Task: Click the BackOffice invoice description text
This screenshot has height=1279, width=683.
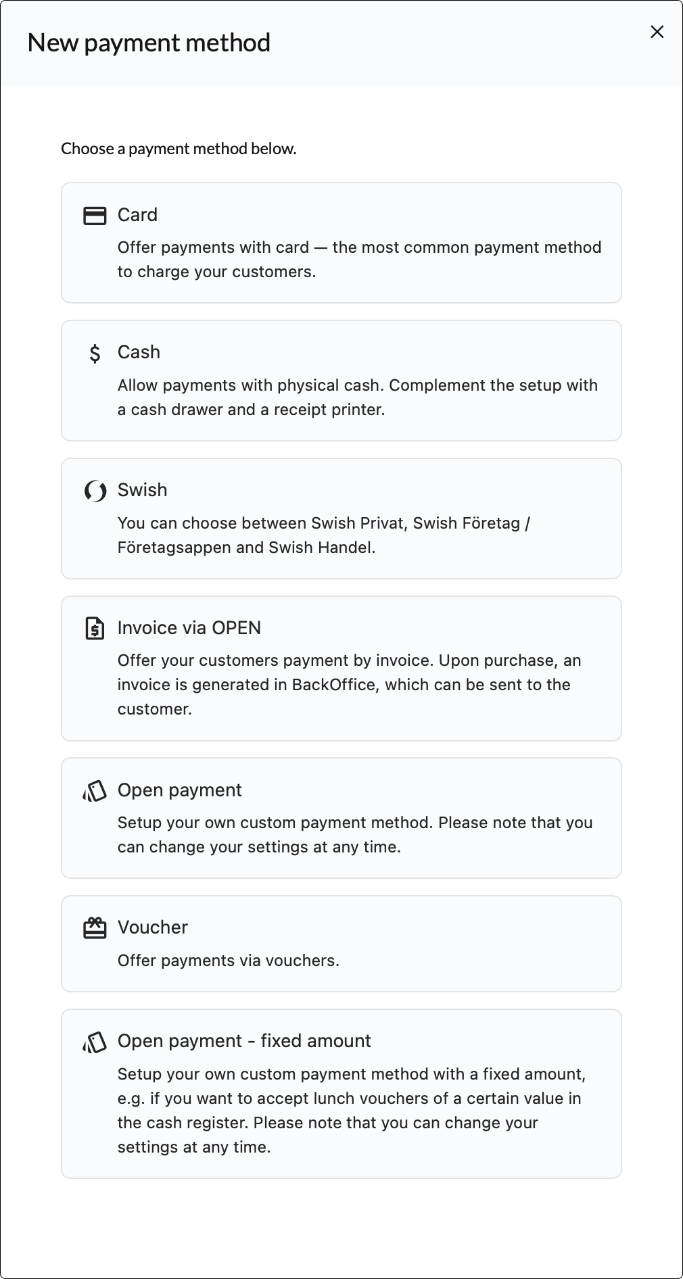Action: tap(349, 685)
